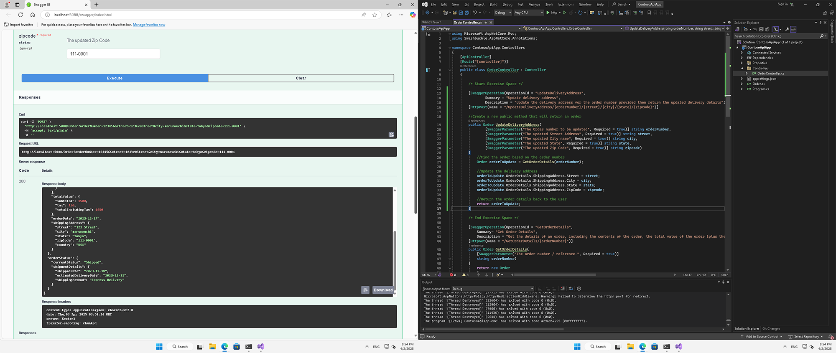Copy response body using clipboard icon beside Download
This screenshot has width=836, height=353.
365,290
